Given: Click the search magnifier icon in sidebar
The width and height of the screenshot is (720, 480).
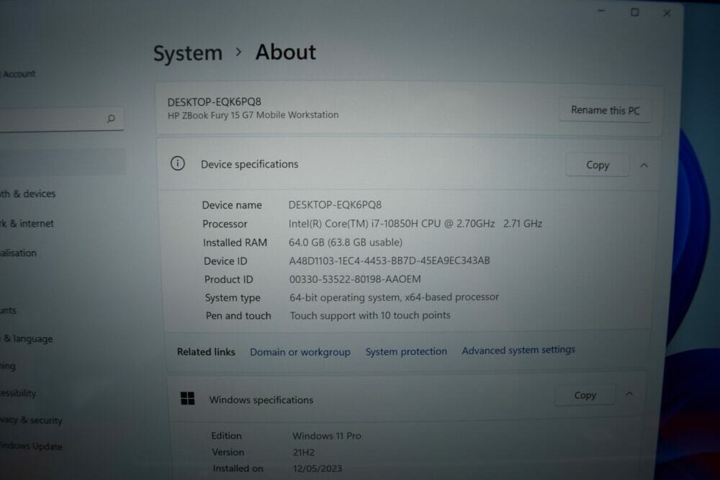Looking at the screenshot, I should click(x=111, y=119).
